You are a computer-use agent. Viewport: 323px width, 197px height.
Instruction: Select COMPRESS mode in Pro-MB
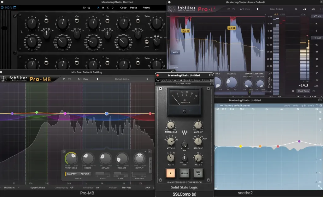pos(72,174)
